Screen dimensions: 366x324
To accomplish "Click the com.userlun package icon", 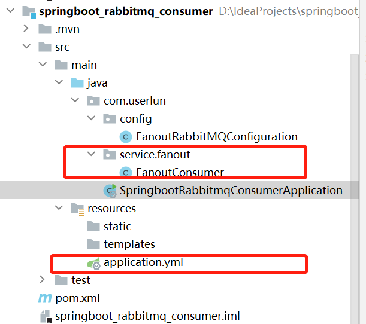I will (93, 100).
